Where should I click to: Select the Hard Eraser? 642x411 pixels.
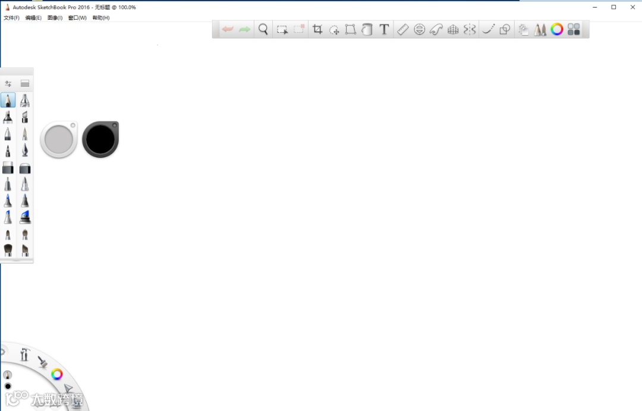pos(8,167)
